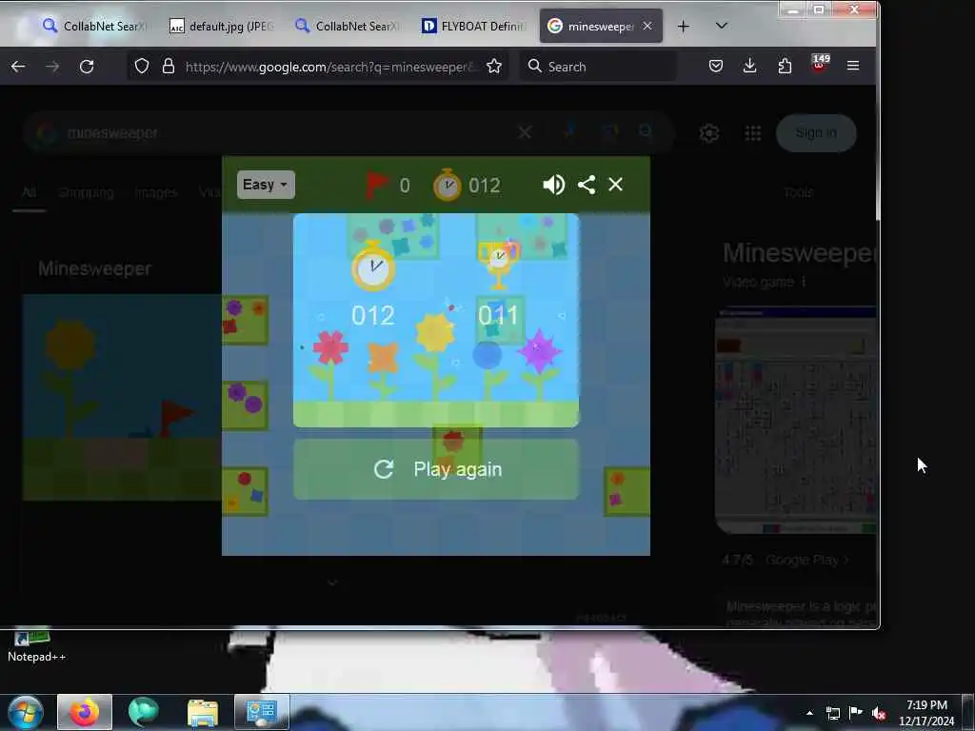Viewport: 975px width, 731px height.
Task: Open a new browser tab
Action: 684,26
